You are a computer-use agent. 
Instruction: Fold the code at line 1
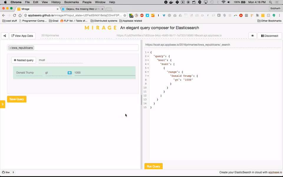click(x=148, y=53)
